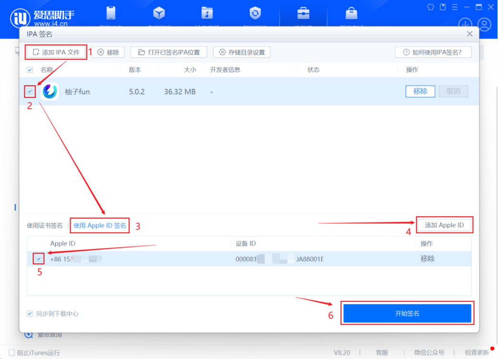Click the 柚子fun app icon
The height and width of the screenshot is (359, 498).
point(50,91)
